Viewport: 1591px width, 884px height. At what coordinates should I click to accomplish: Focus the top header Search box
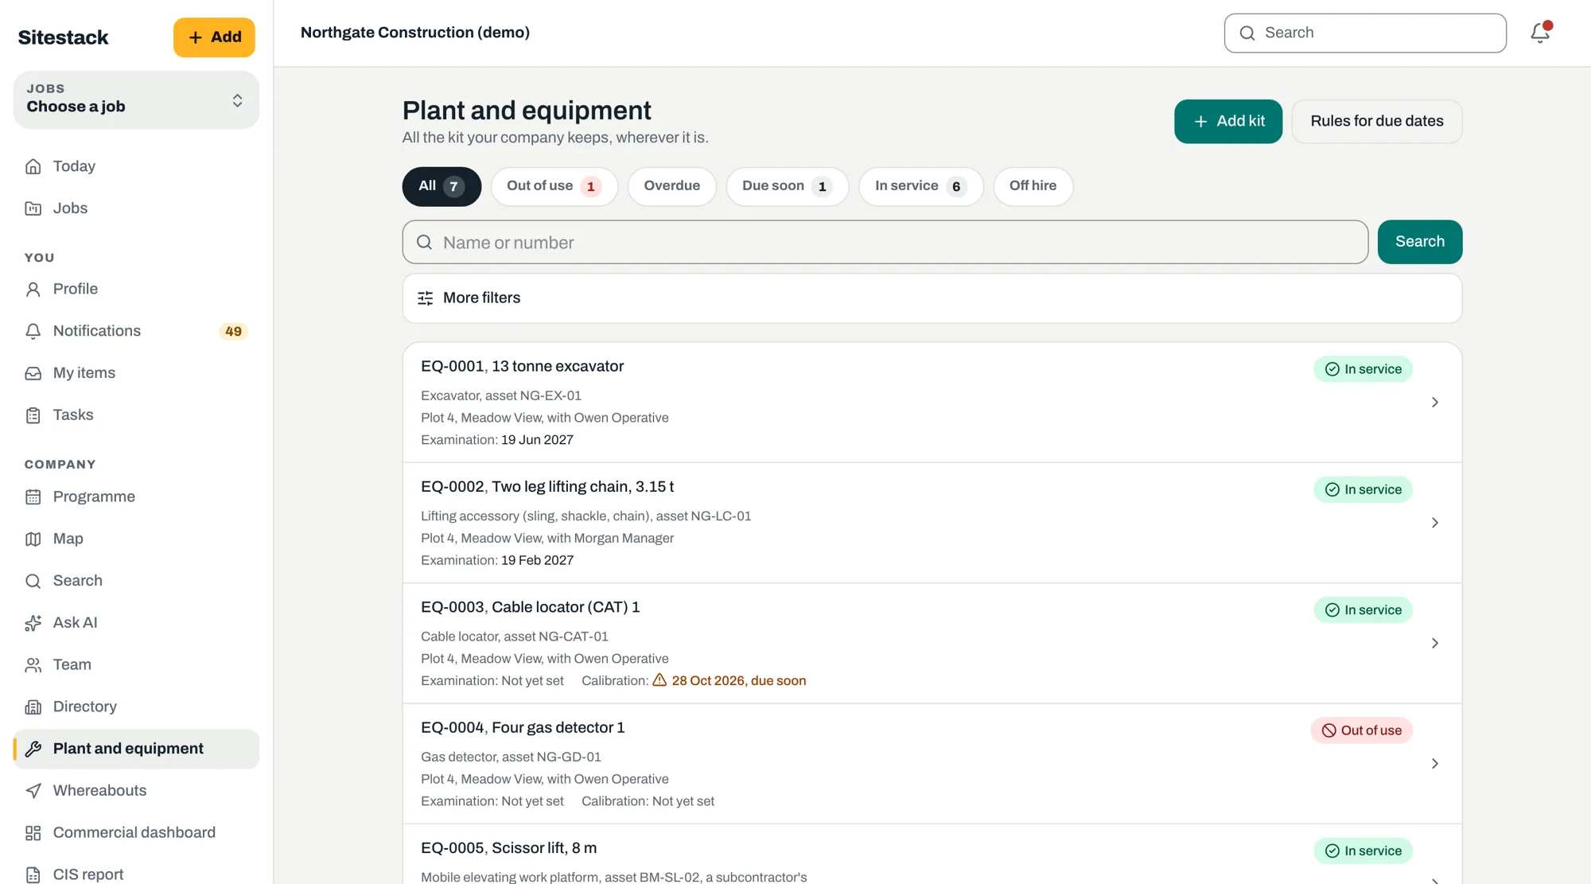(x=1364, y=33)
